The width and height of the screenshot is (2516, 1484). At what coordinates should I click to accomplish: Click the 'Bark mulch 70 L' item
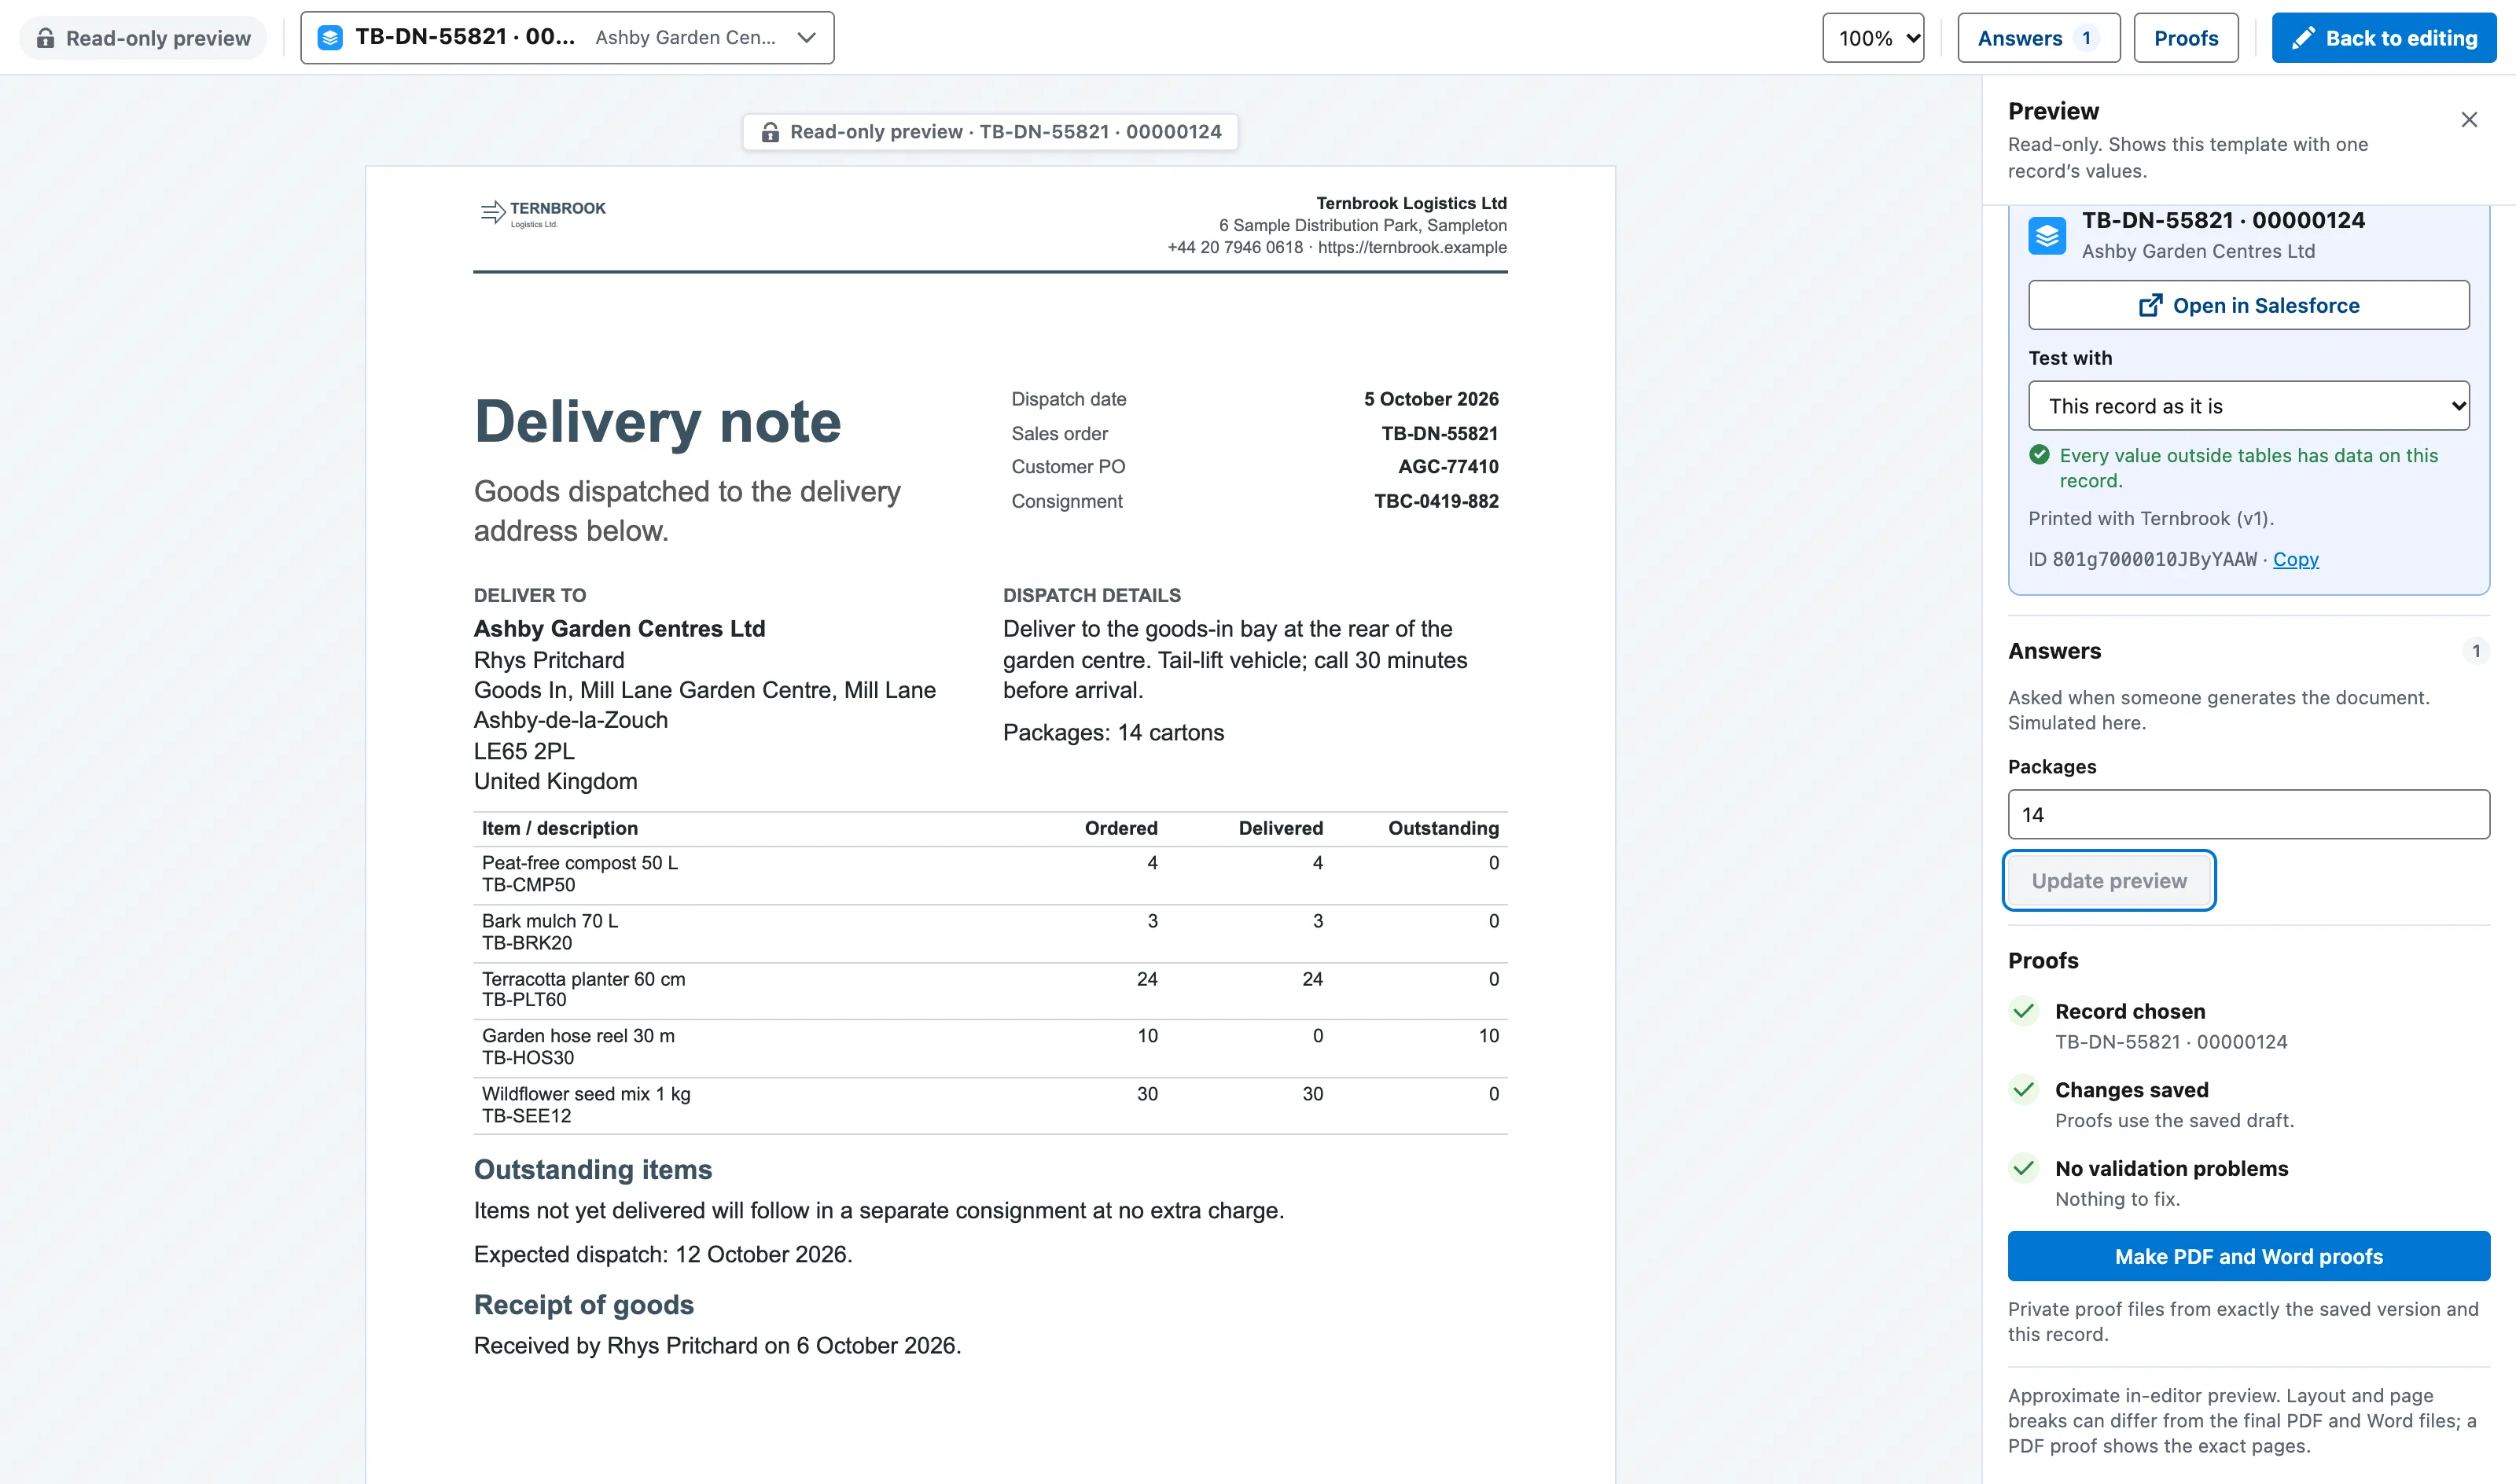pos(550,921)
